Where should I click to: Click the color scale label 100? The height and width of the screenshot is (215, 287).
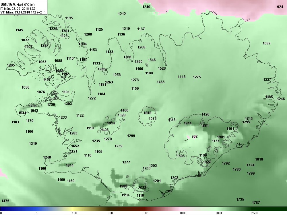click(75, 213)
